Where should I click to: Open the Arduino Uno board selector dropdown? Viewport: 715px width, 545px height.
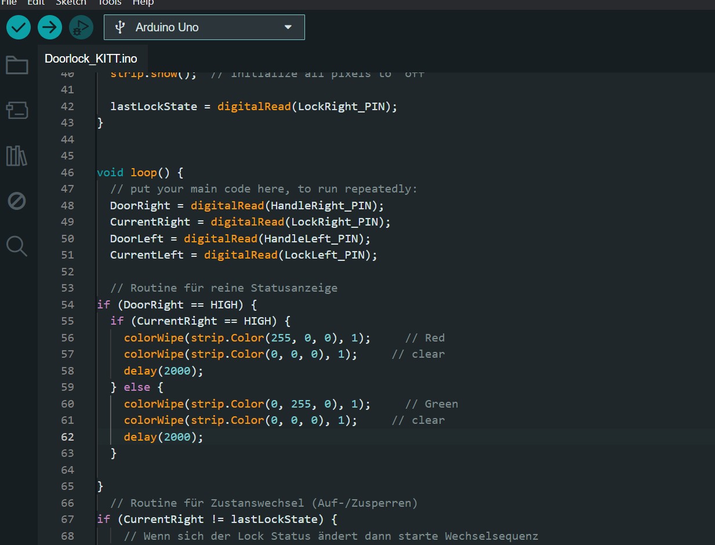coord(204,27)
